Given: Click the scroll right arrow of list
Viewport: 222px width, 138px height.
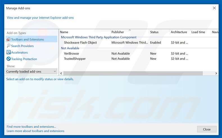Looking at the screenshot, I should [216, 73].
